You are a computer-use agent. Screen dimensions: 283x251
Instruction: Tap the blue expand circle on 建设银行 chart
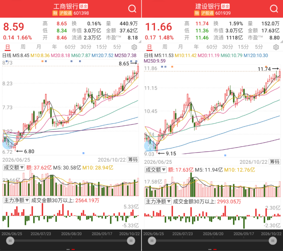[150, 146]
